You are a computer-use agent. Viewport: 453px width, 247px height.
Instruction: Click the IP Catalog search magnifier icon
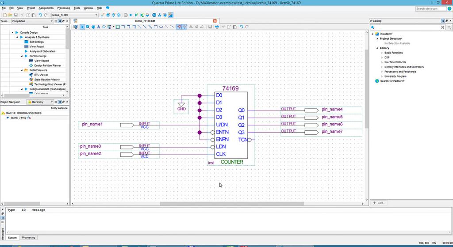tap(372, 27)
